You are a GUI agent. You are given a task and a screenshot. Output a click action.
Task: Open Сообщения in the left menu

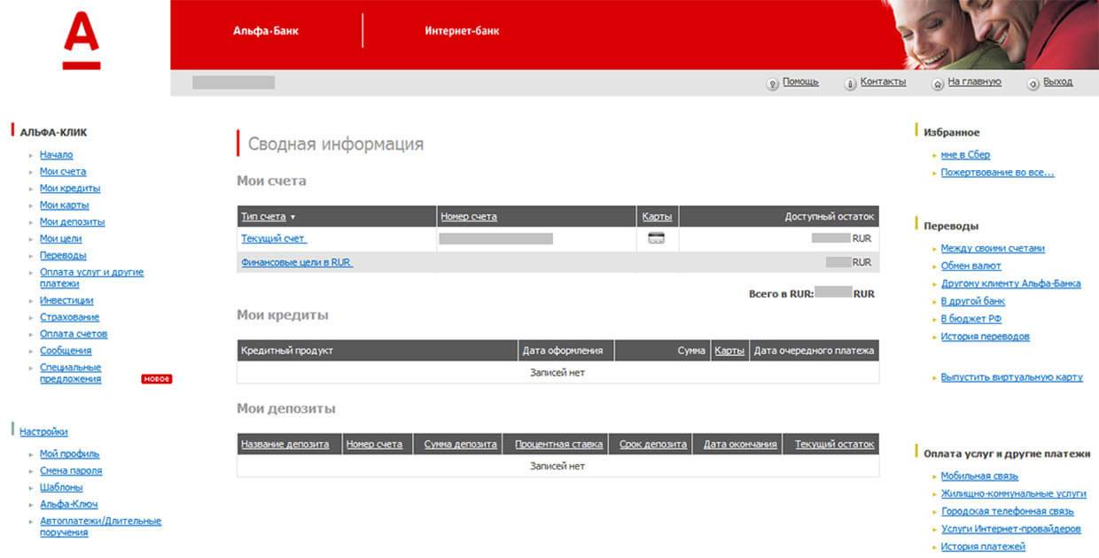(x=66, y=351)
